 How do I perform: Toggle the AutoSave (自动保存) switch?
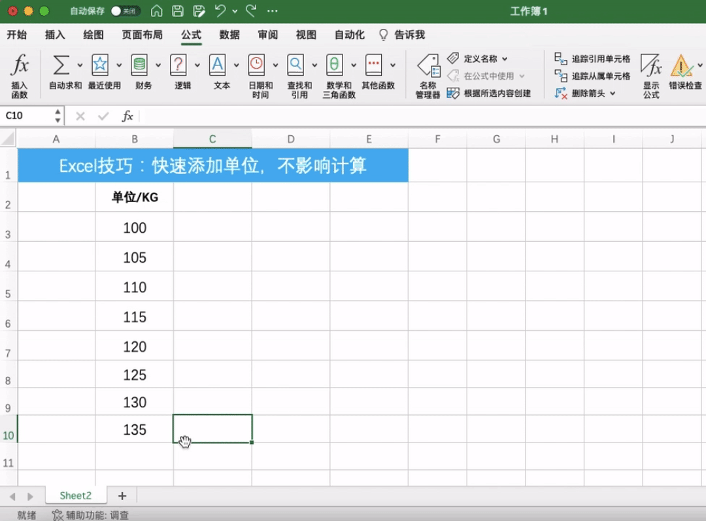pos(125,11)
